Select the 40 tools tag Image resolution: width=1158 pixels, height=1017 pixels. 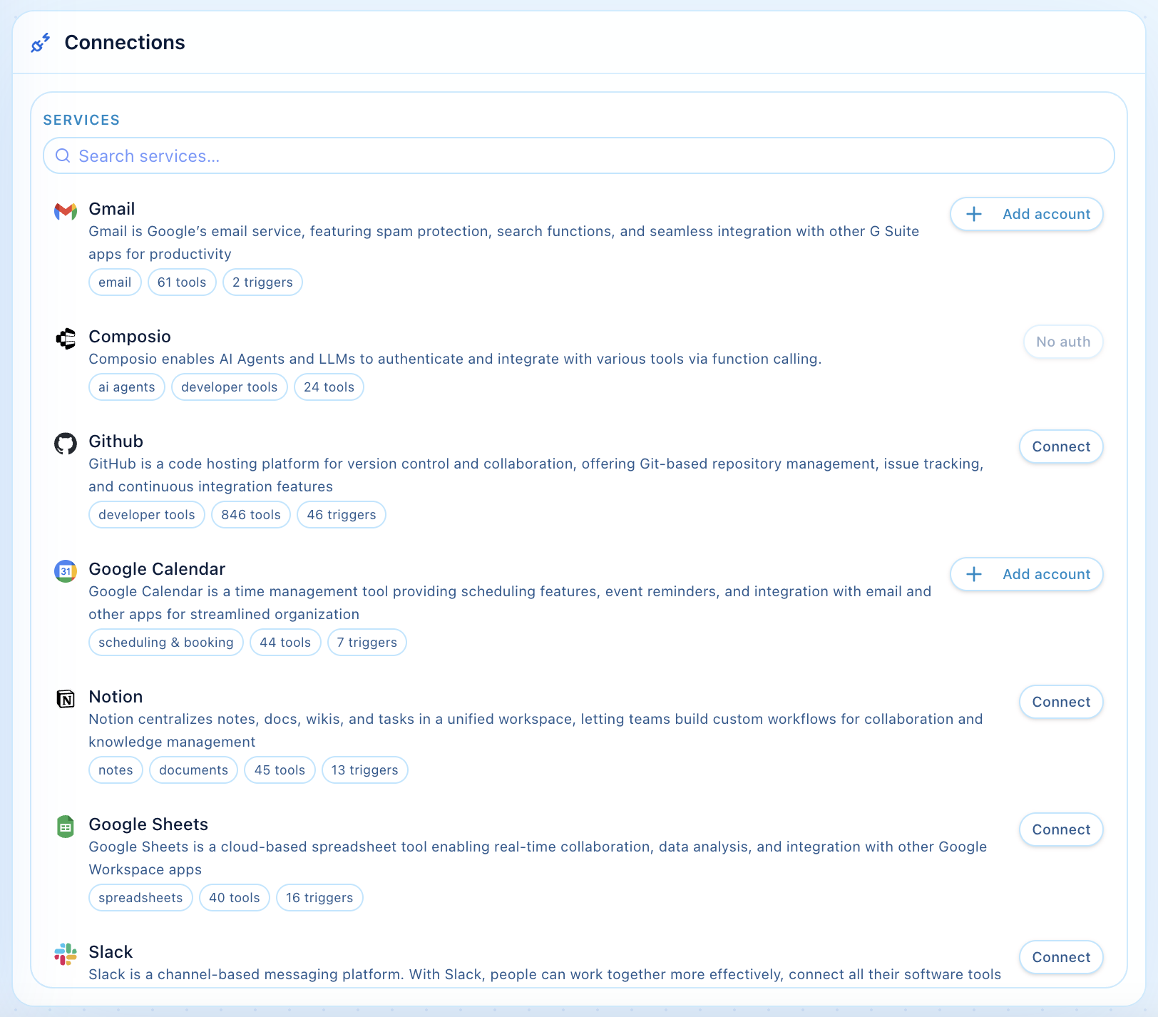pos(235,898)
